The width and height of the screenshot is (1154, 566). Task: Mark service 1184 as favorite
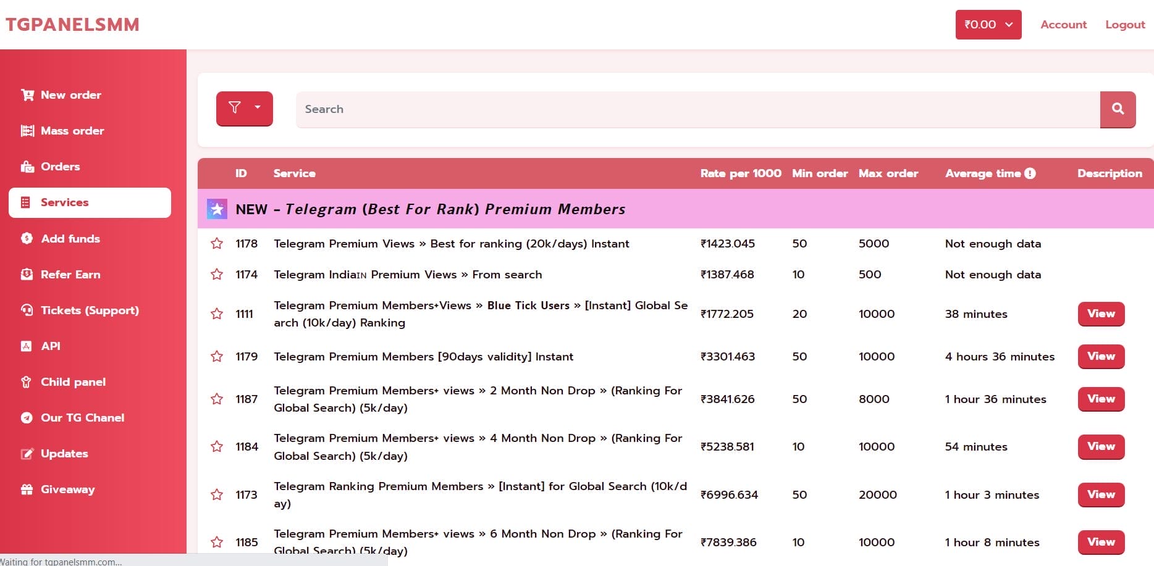217,447
